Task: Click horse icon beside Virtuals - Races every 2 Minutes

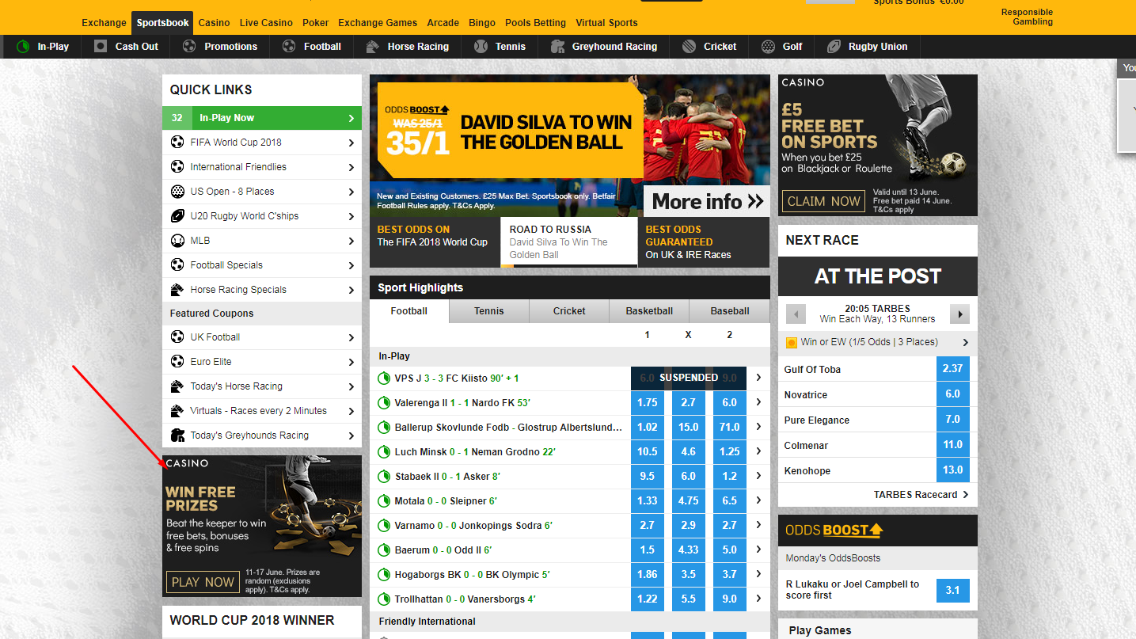Action: pyautogui.click(x=177, y=411)
